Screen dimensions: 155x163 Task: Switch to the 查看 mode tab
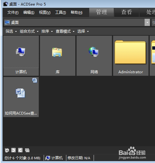(126, 12)
